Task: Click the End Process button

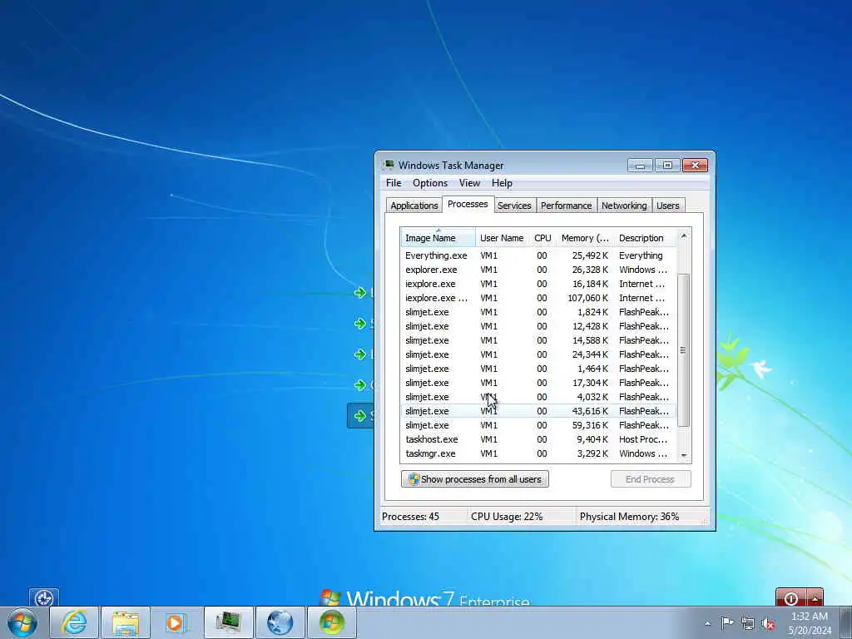Action: 651,479
